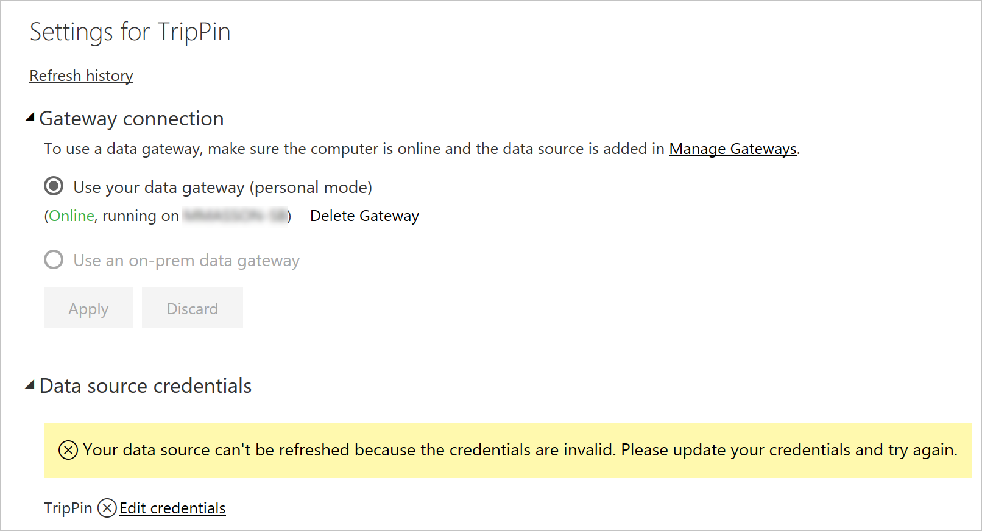Open the Refresh history link

click(81, 76)
